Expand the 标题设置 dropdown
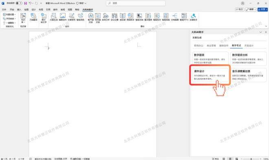This screenshot has width=269, height=160. pyautogui.click(x=9, y=15)
